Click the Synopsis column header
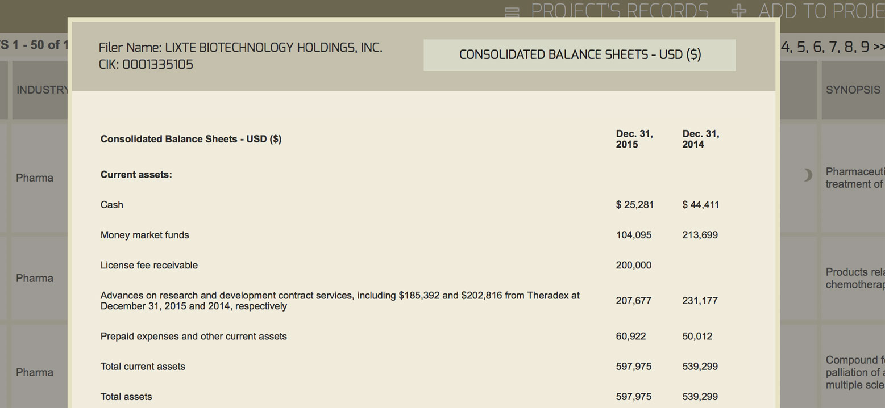The image size is (885, 408). 853,90
